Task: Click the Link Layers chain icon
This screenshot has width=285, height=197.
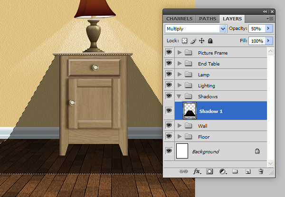Action: pos(183,172)
